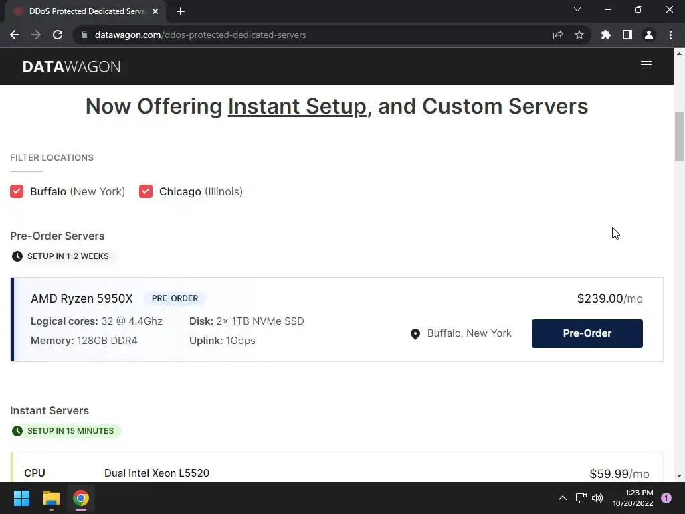The image size is (685, 514).
Task: Click the Chrome icon in taskbar
Action: click(x=81, y=498)
